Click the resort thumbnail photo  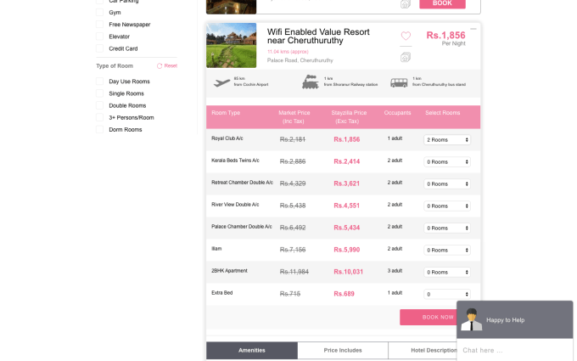(x=231, y=46)
